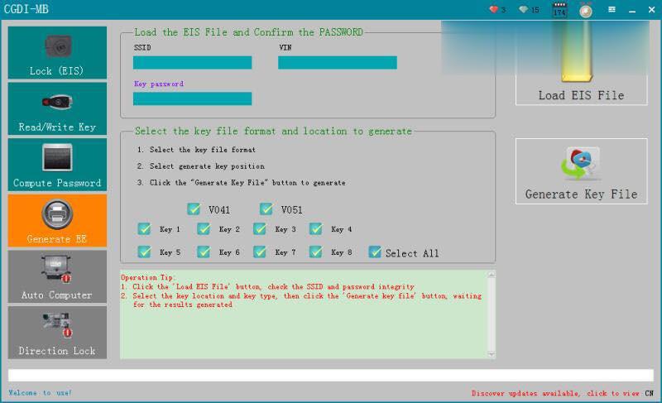Toggle the Select All checkbox
This screenshot has width=662, height=403.
tap(375, 252)
